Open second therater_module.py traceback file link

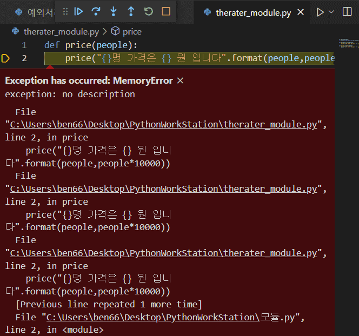pos(164,189)
